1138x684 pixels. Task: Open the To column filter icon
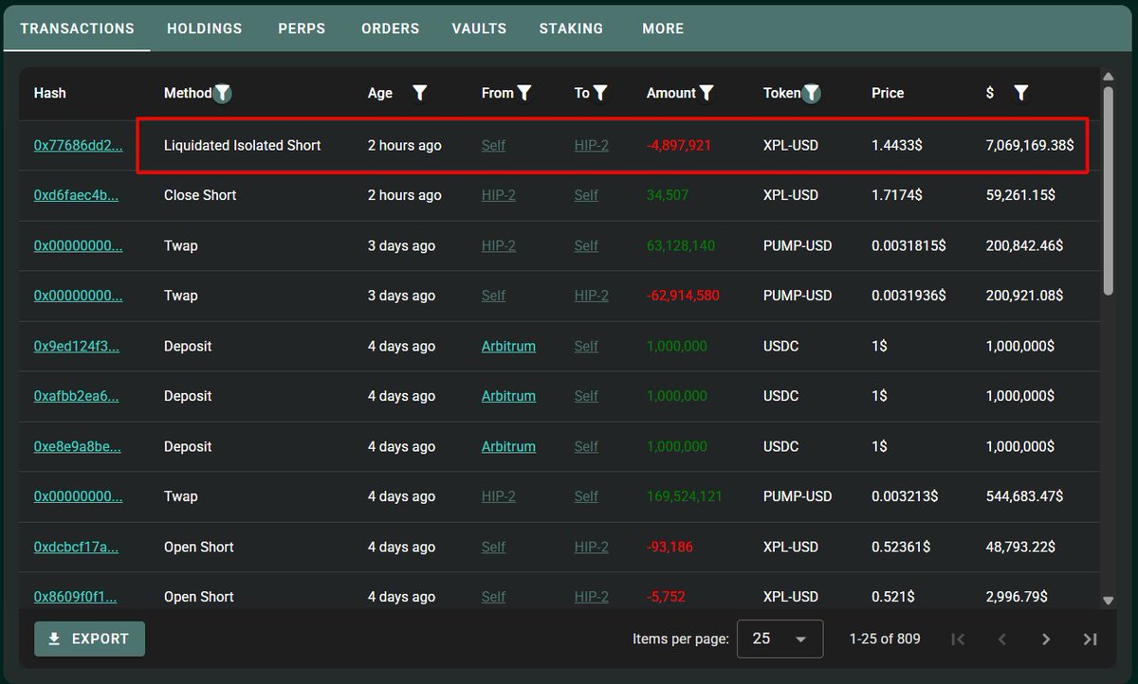(600, 93)
